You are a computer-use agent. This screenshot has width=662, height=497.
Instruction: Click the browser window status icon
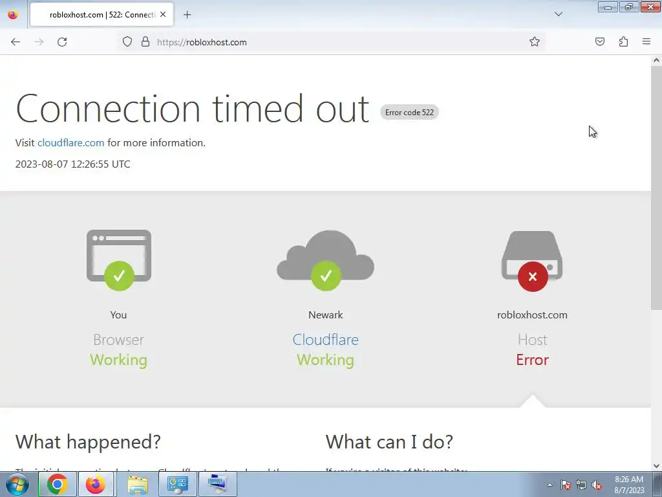coord(119,260)
